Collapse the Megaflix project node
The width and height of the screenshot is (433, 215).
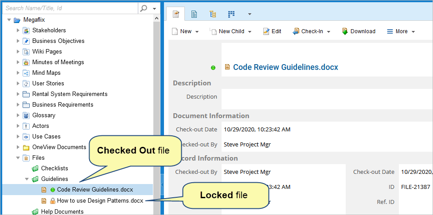point(9,20)
